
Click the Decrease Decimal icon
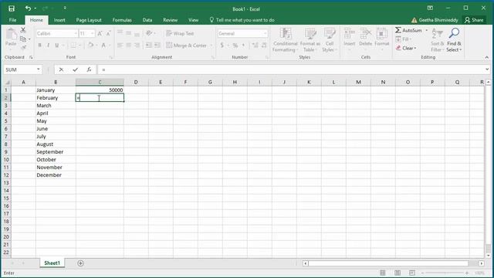[x=264, y=46]
